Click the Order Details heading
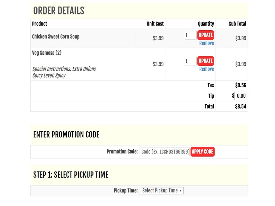 59,11
